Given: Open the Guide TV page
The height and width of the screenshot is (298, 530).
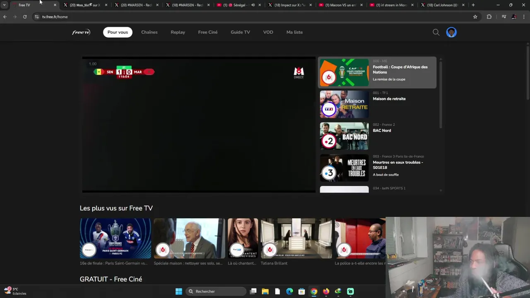Looking at the screenshot, I should tap(240, 32).
